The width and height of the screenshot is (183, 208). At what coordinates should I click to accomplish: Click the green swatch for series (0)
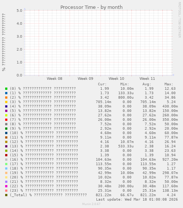(x=6, y=89)
